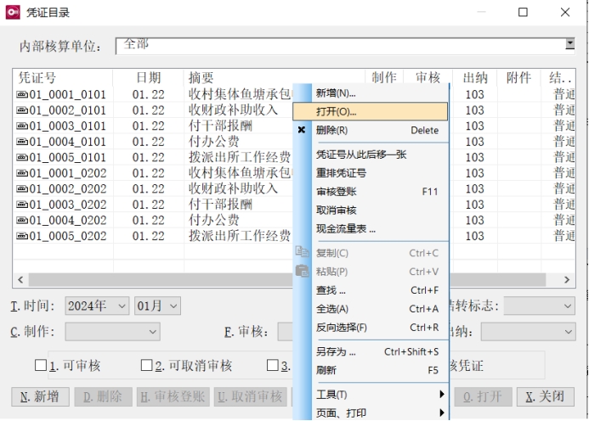The height and width of the screenshot is (421, 589).
Task: Toggle the 2. 可取消审核 checkbox
Action: click(x=148, y=366)
